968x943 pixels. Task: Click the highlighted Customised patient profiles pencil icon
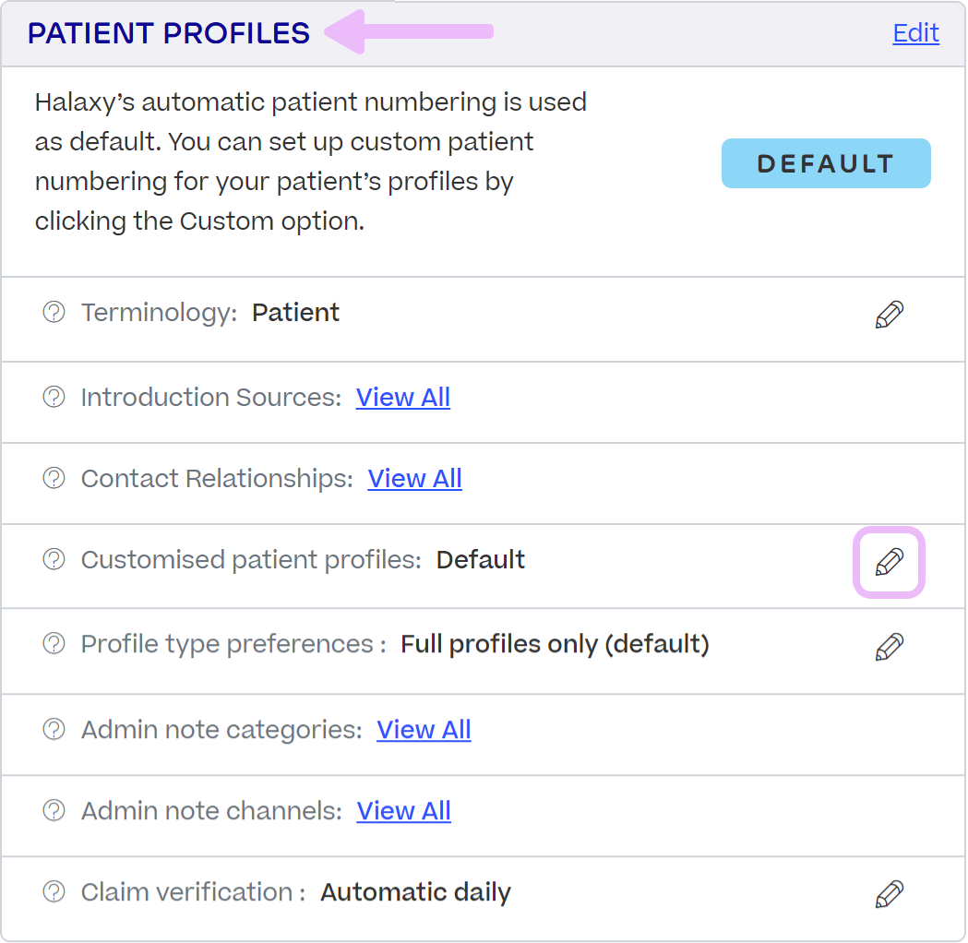889,562
